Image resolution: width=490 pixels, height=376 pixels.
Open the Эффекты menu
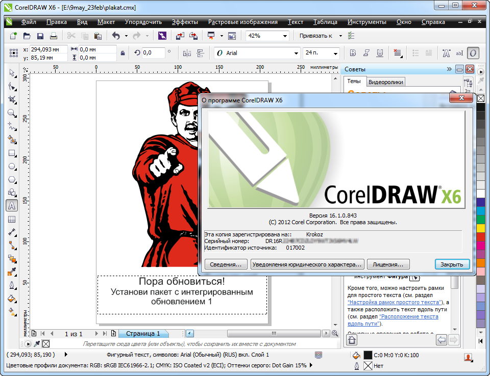186,22
